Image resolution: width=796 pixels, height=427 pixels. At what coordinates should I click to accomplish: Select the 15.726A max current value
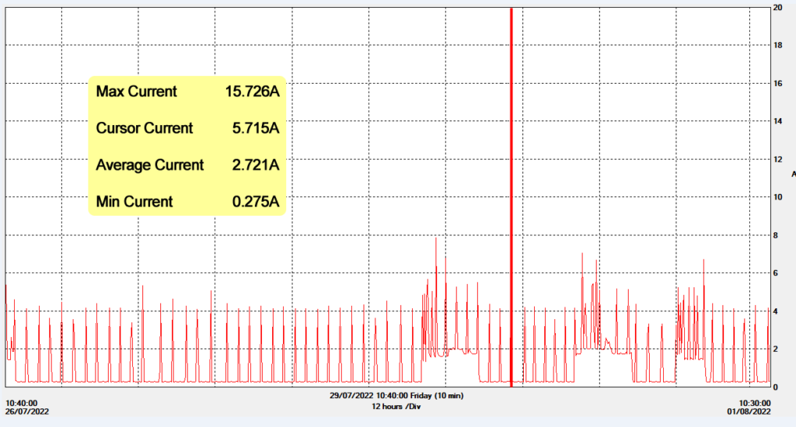pyautogui.click(x=252, y=92)
